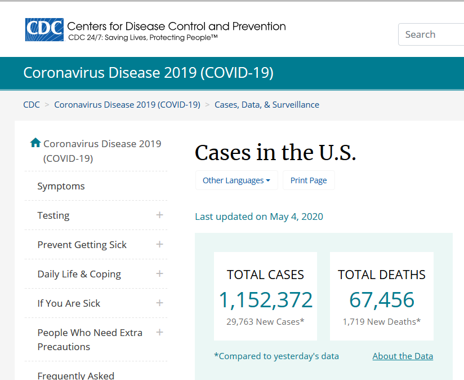The width and height of the screenshot is (464, 380).
Task: Open Coronavirus Disease 2019 (COVID-19) breadcrumb link
Action: point(127,104)
